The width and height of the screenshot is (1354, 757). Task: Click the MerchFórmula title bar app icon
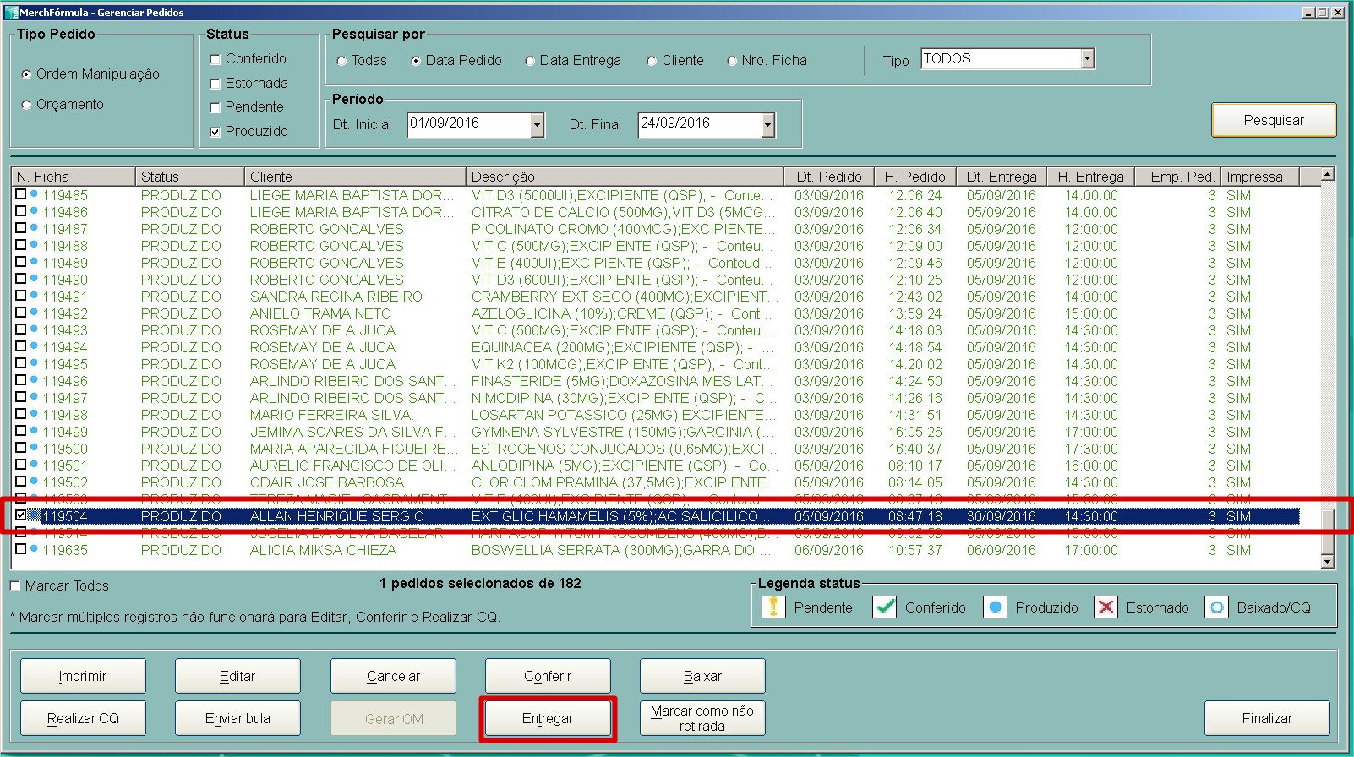(11, 13)
